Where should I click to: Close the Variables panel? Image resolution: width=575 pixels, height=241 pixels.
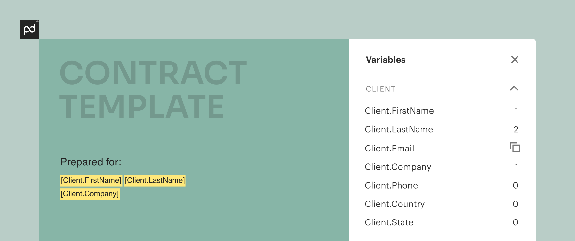(515, 60)
